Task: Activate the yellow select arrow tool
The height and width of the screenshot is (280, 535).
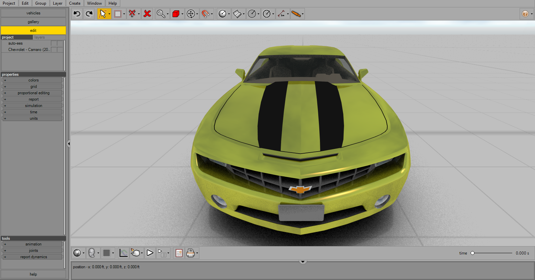Action: click(103, 14)
